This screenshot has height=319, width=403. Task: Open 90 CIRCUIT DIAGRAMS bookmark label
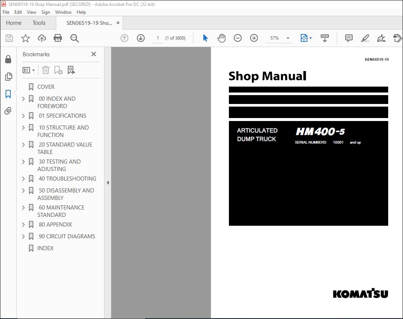tap(67, 236)
